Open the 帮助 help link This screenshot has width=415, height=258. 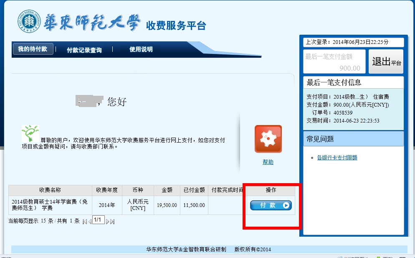tap(268, 162)
